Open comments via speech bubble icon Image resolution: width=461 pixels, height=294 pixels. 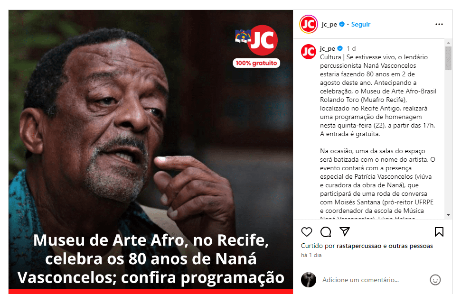pos(326,232)
